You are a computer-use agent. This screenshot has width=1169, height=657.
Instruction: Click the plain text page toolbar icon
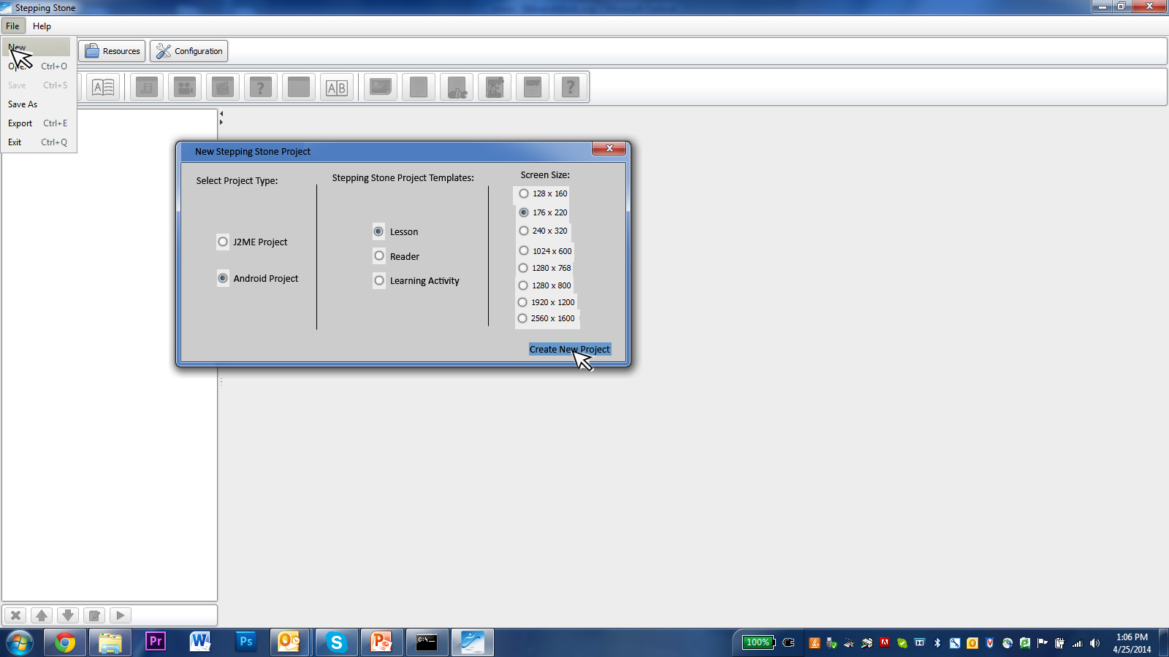pos(419,88)
